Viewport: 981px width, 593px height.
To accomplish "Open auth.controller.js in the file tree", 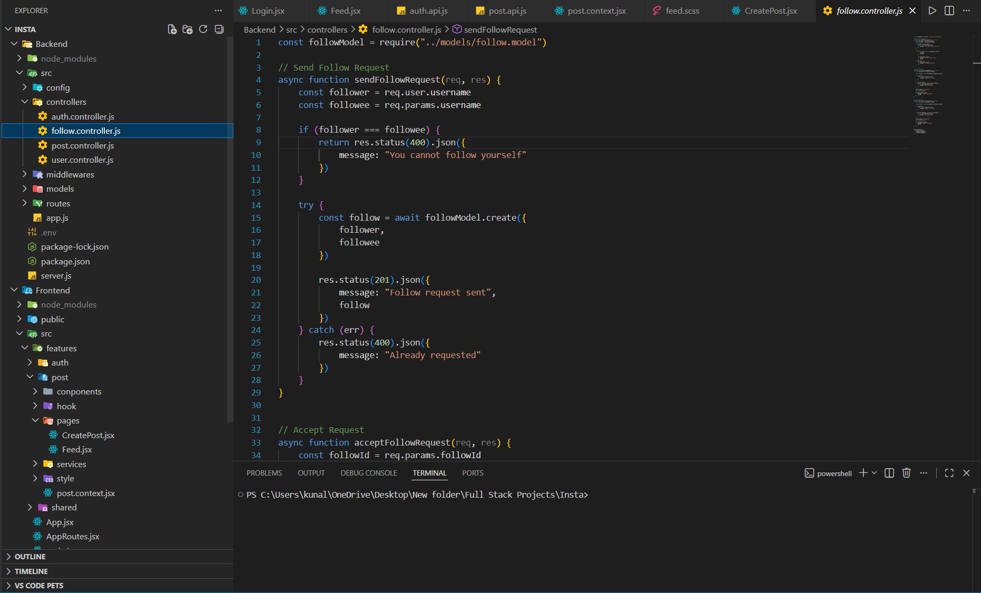I will pos(82,116).
